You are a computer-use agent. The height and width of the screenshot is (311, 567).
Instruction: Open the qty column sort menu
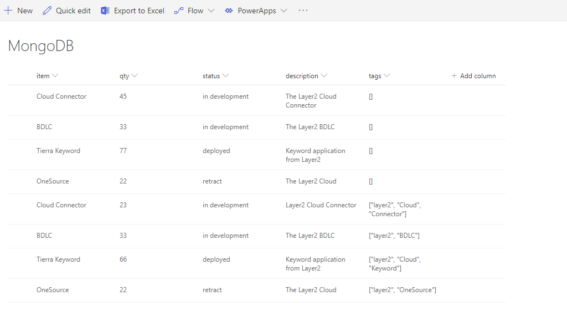(135, 76)
